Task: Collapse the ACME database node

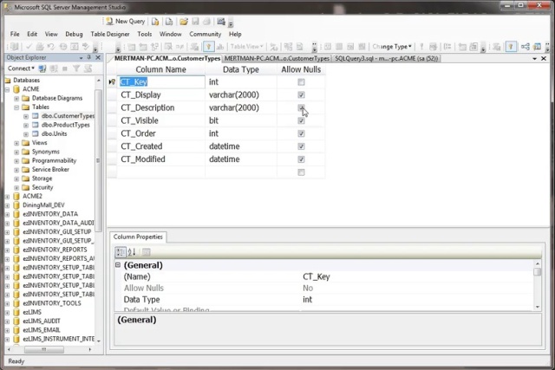Action: pos(8,89)
